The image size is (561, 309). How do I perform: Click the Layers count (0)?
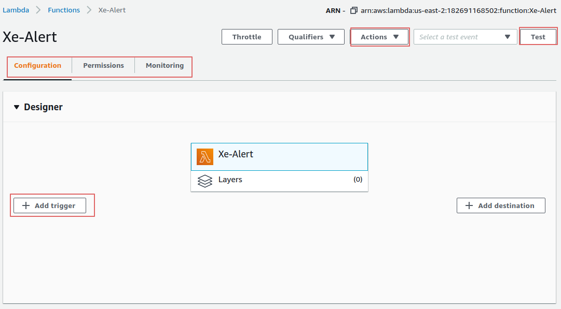tap(358, 180)
